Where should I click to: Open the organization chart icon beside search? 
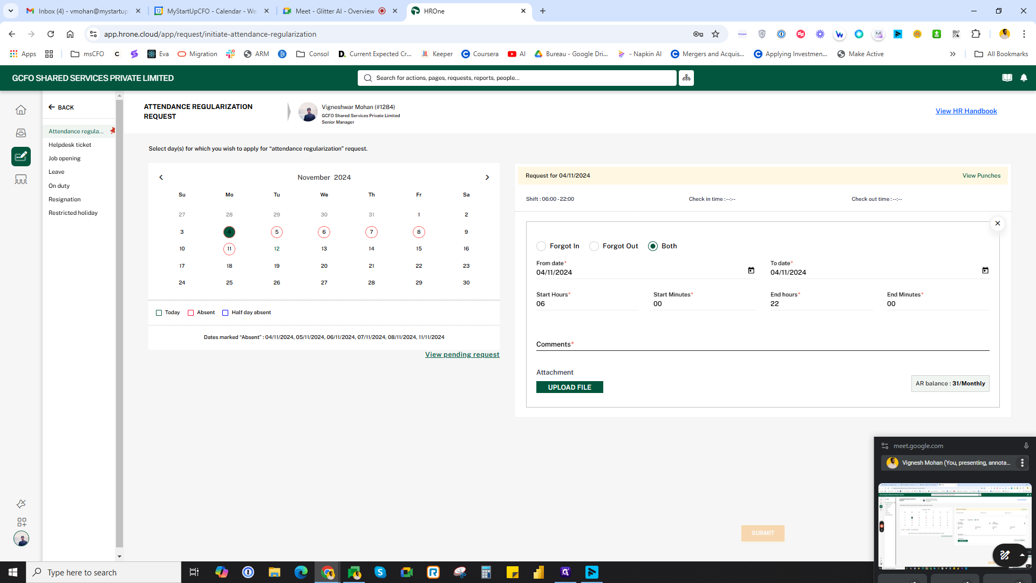686,78
